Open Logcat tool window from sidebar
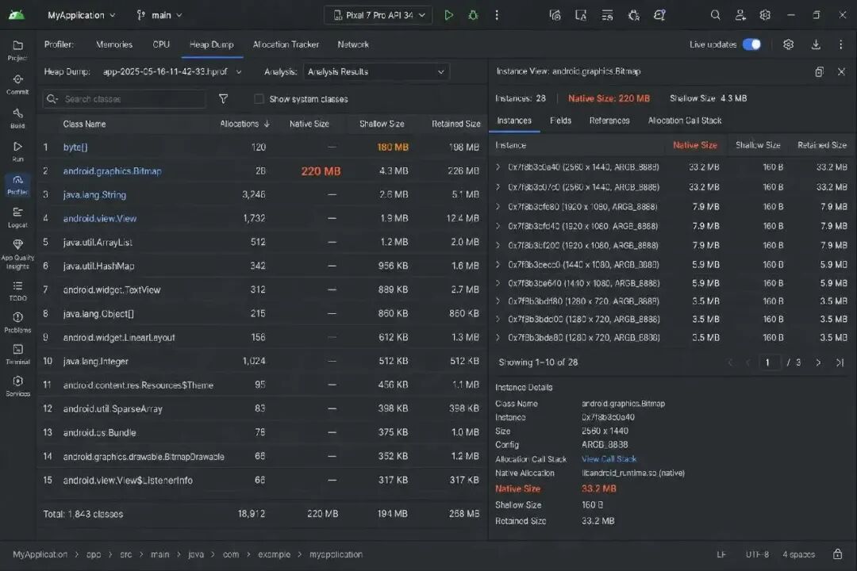The image size is (857, 571). pos(17,217)
